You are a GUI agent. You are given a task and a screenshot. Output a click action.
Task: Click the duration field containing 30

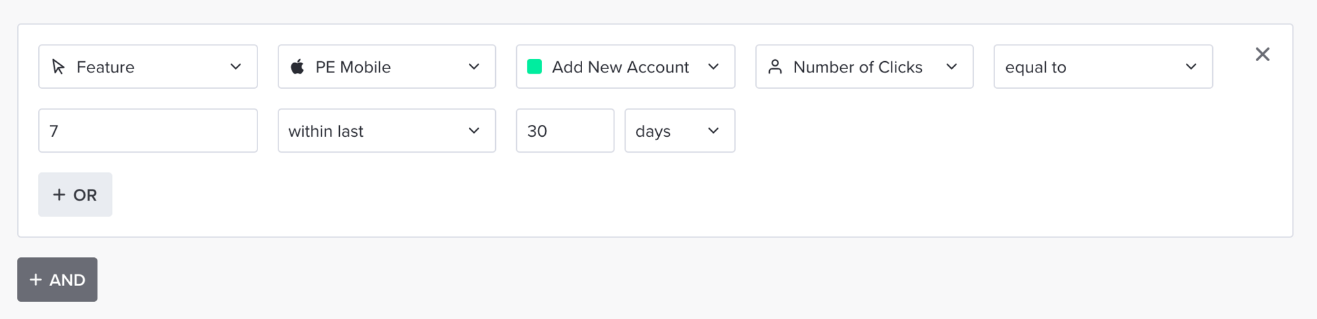(x=565, y=130)
